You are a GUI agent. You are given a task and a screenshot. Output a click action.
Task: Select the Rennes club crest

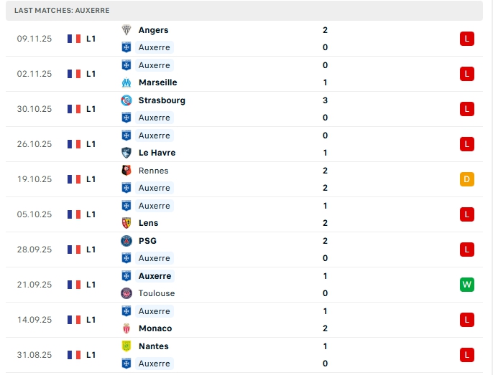126,171
